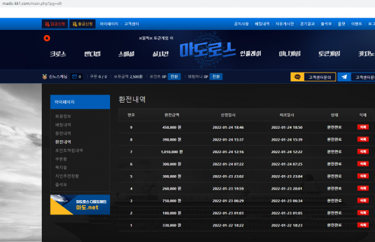Click the 출금신청 withdrawal button

tap(82, 24)
